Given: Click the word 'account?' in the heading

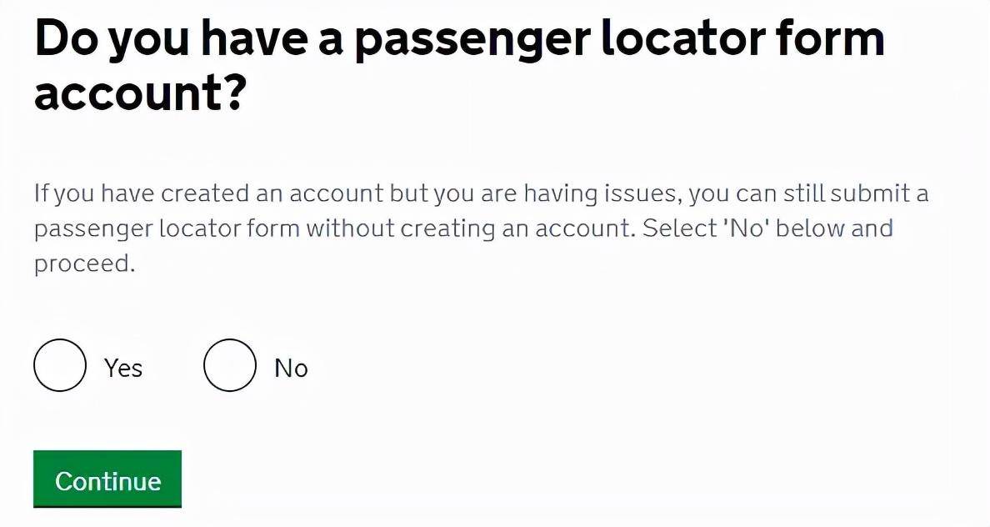Looking at the screenshot, I should click(x=139, y=95).
